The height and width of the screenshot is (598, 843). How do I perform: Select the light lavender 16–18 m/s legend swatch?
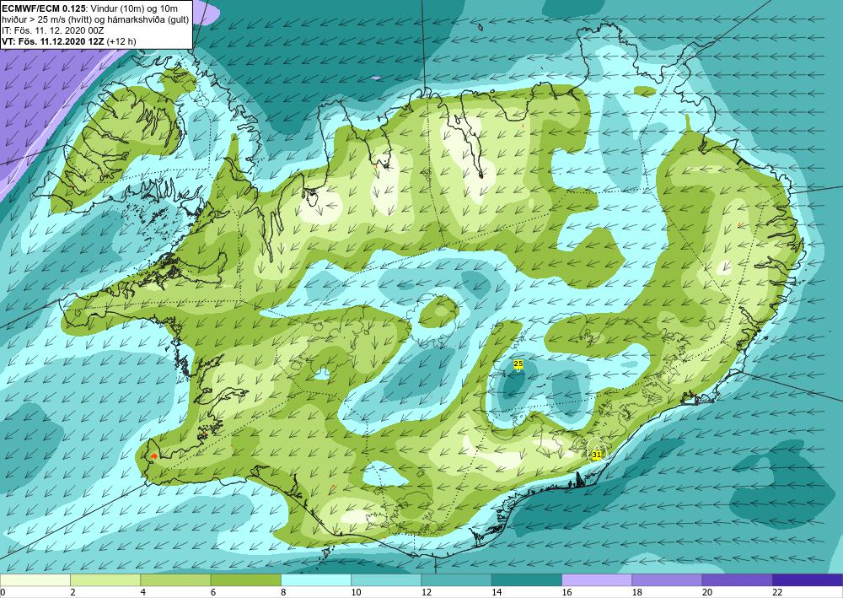click(x=597, y=579)
